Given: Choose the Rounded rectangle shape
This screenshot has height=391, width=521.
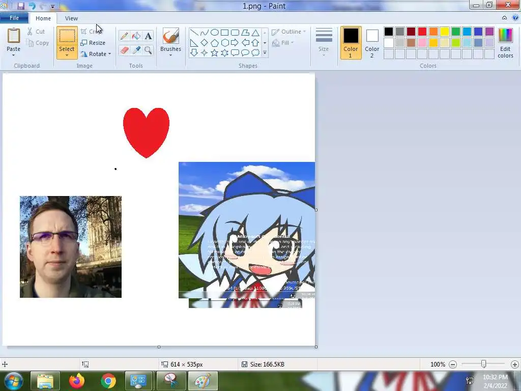Looking at the screenshot, I should pos(235,33).
